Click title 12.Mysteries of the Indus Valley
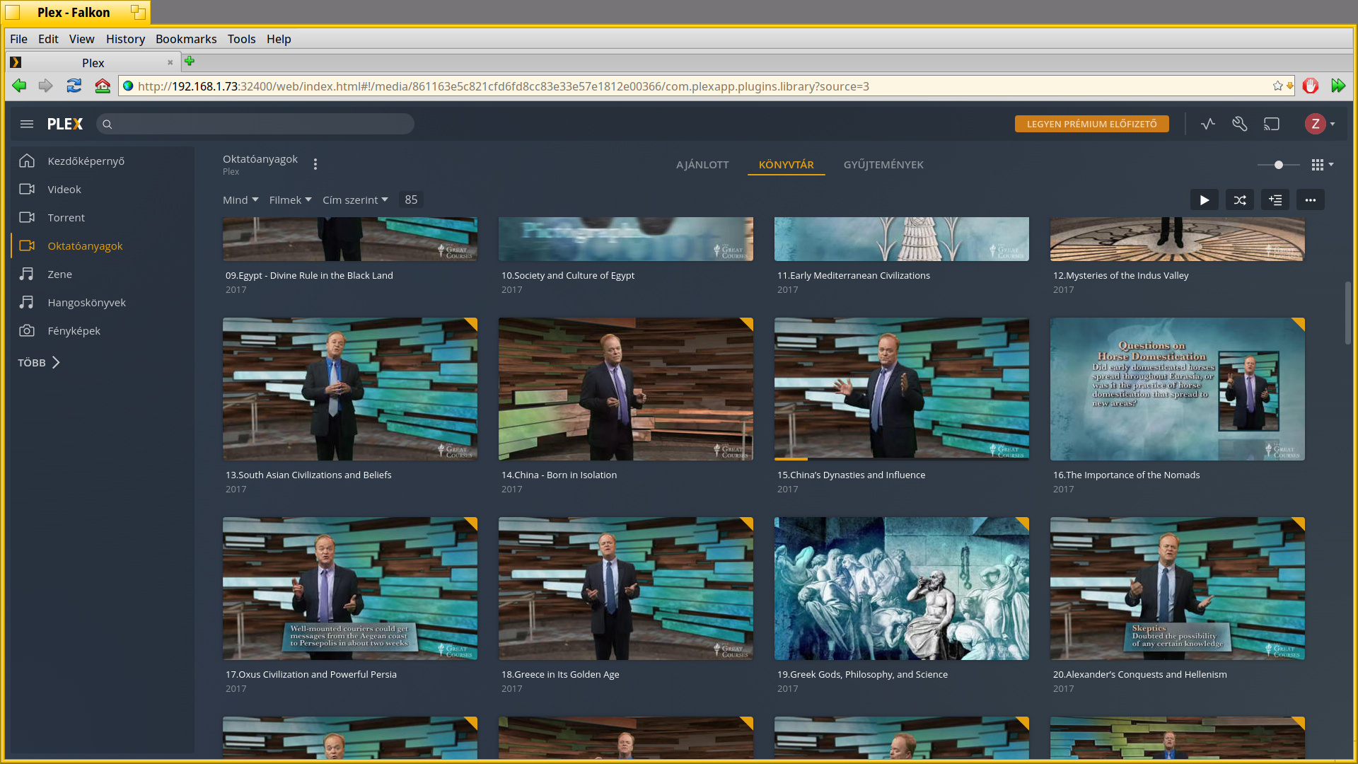1358x764 pixels. tap(1121, 275)
